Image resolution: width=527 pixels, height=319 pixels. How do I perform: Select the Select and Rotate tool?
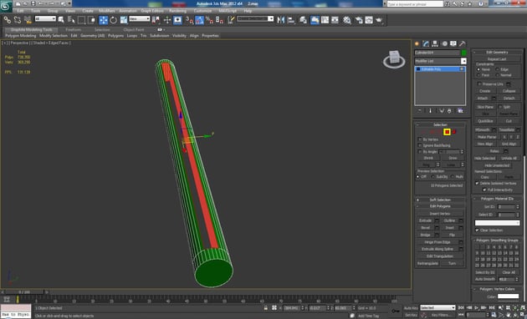click(114, 20)
